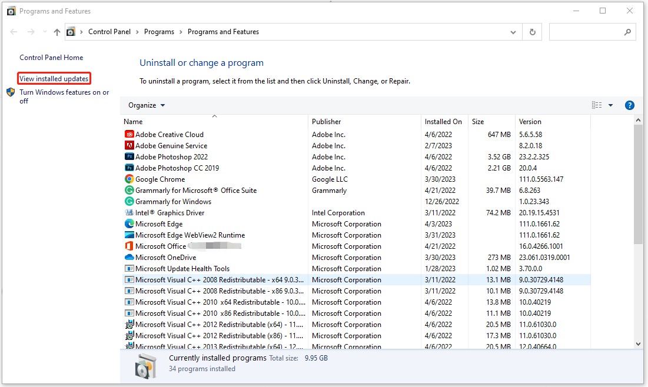Click the refresh button beside address bar
This screenshot has width=648, height=387.
point(533,32)
